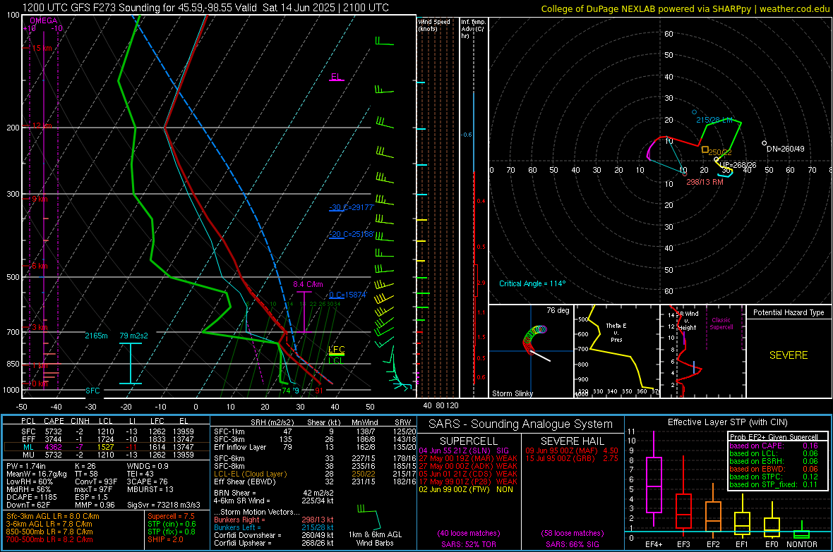The image size is (833, 552).
Task: Click the 'SHIP = 2.0' value
Action: pos(165,540)
